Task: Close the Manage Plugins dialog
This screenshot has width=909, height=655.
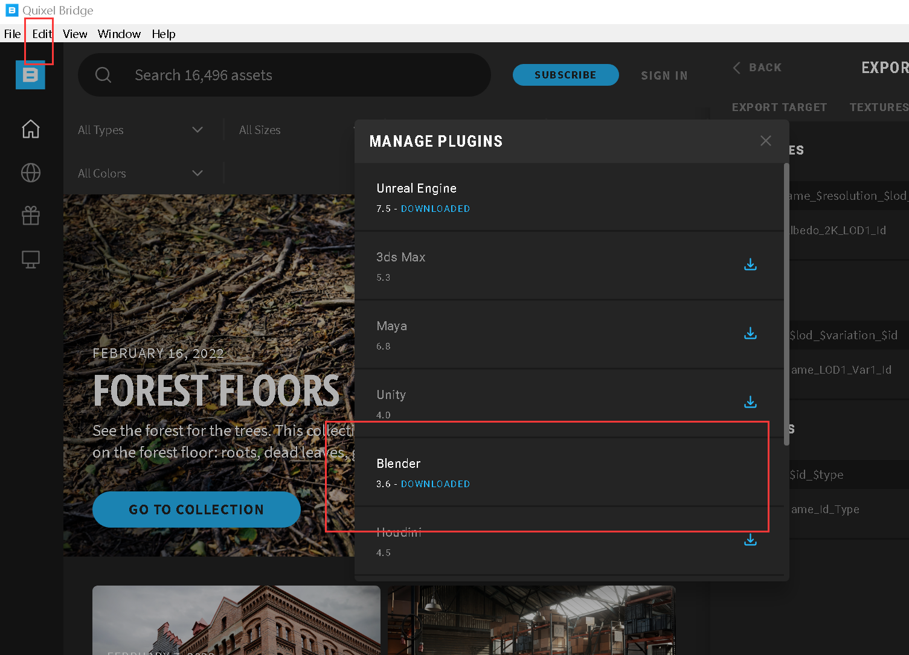Action: [766, 141]
